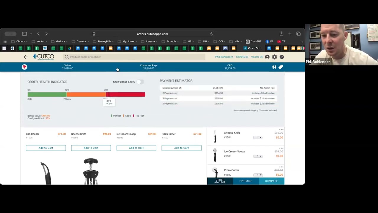The image size is (378, 213).
Task: Open the ChatGPT bookmark
Action: pos(254,42)
